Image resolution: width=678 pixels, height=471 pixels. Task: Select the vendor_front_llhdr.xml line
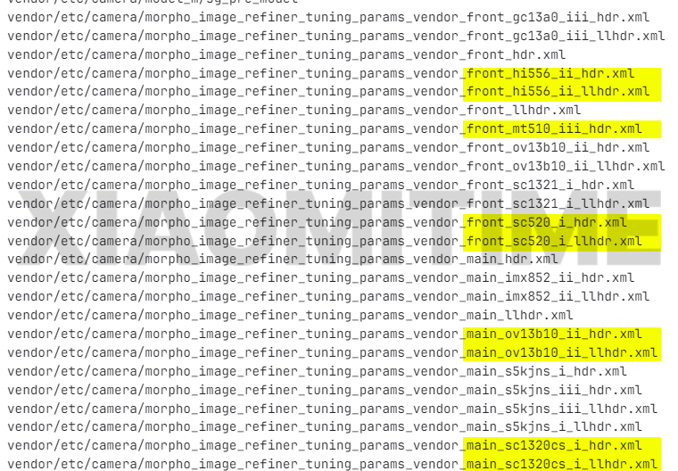click(294, 111)
